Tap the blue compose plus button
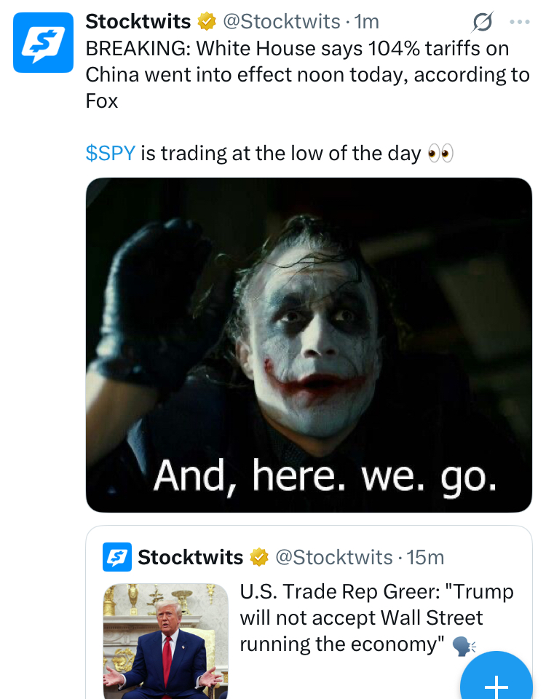Viewport: 546px width, 699px height. point(497,683)
